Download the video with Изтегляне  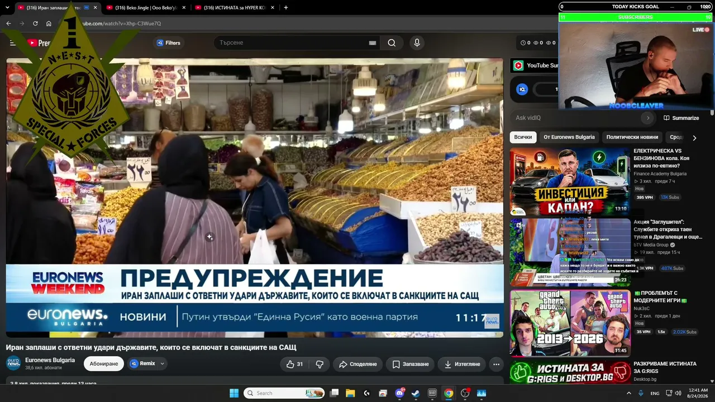462,364
